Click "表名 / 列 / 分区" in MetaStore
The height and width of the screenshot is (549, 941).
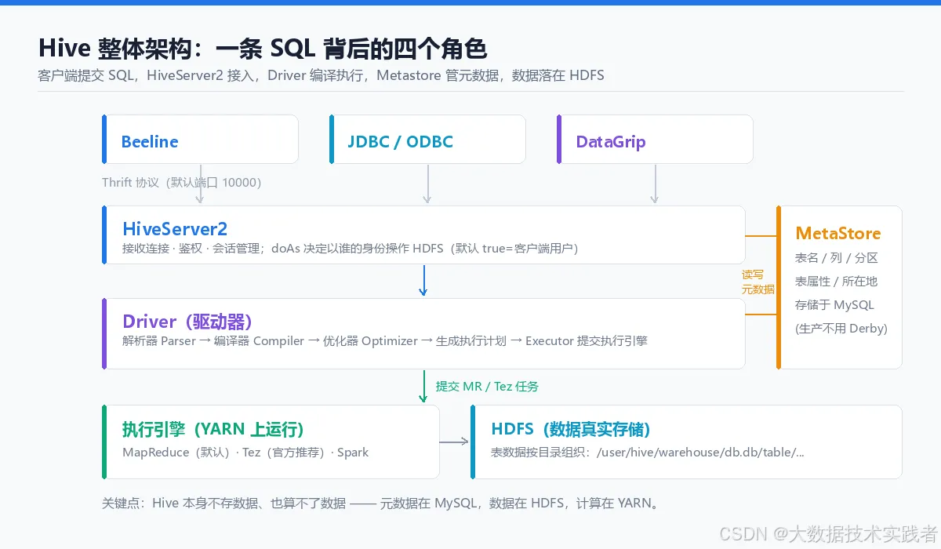tap(836, 257)
